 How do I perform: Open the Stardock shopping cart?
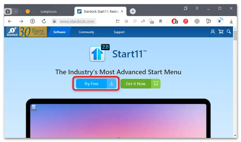pos(221,32)
